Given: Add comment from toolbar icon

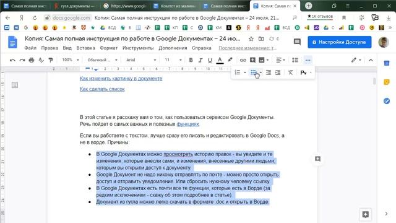Looking at the screenshot, I should click(252, 60).
